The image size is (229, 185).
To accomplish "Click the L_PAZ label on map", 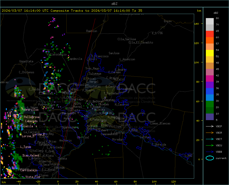I will (x=189, y=156).
